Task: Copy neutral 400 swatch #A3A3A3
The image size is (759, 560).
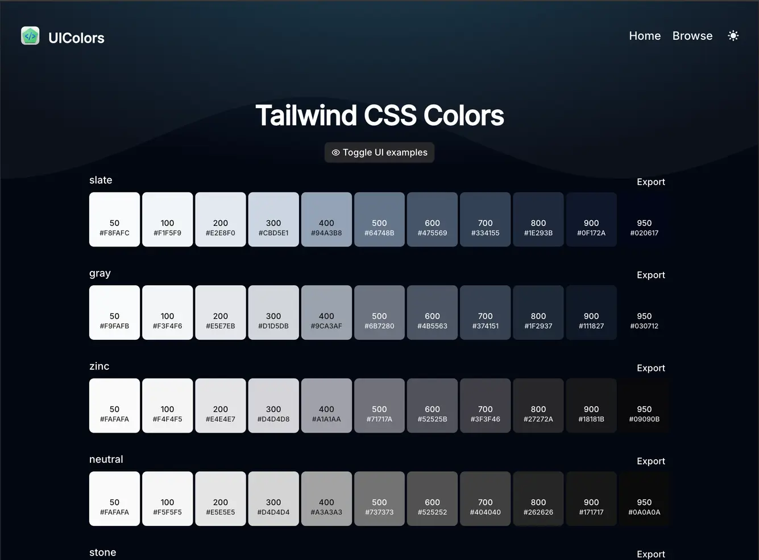Action: 326,499
